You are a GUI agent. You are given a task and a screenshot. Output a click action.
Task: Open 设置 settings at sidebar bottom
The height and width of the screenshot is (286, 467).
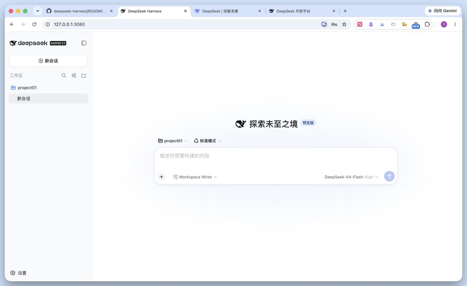(18, 273)
